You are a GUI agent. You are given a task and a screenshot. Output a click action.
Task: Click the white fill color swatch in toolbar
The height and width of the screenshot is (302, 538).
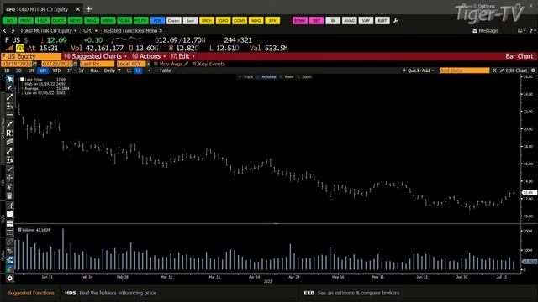pyautogui.click(x=9, y=215)
